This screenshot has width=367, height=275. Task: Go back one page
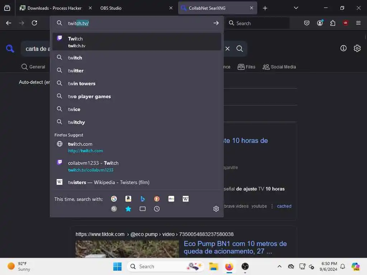(x=9, y=23)
